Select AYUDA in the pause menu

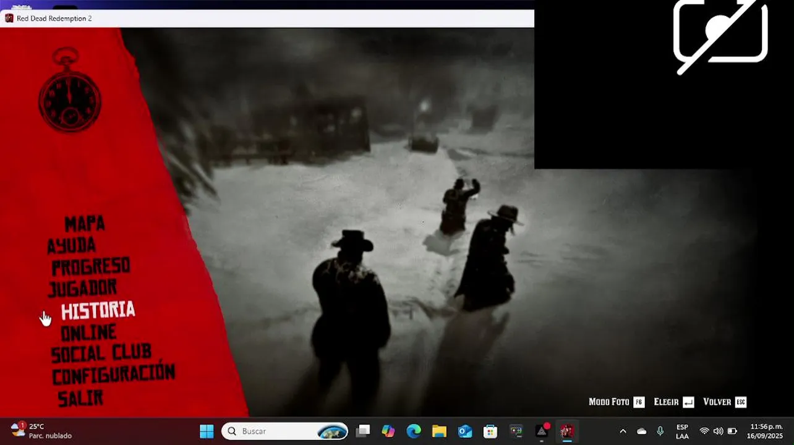(x=72, y=245)
